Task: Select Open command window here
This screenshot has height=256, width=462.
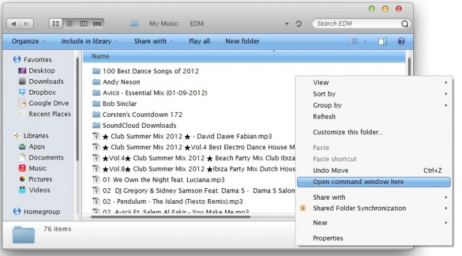Action: click(374, 182)
